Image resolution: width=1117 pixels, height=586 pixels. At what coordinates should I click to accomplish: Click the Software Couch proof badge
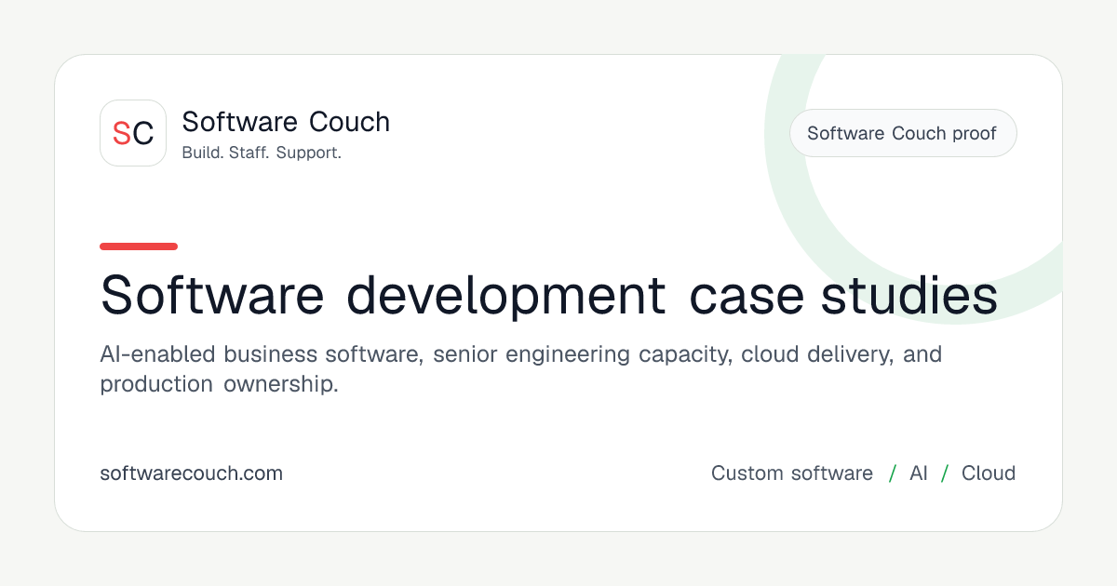(x=903, y=133)
